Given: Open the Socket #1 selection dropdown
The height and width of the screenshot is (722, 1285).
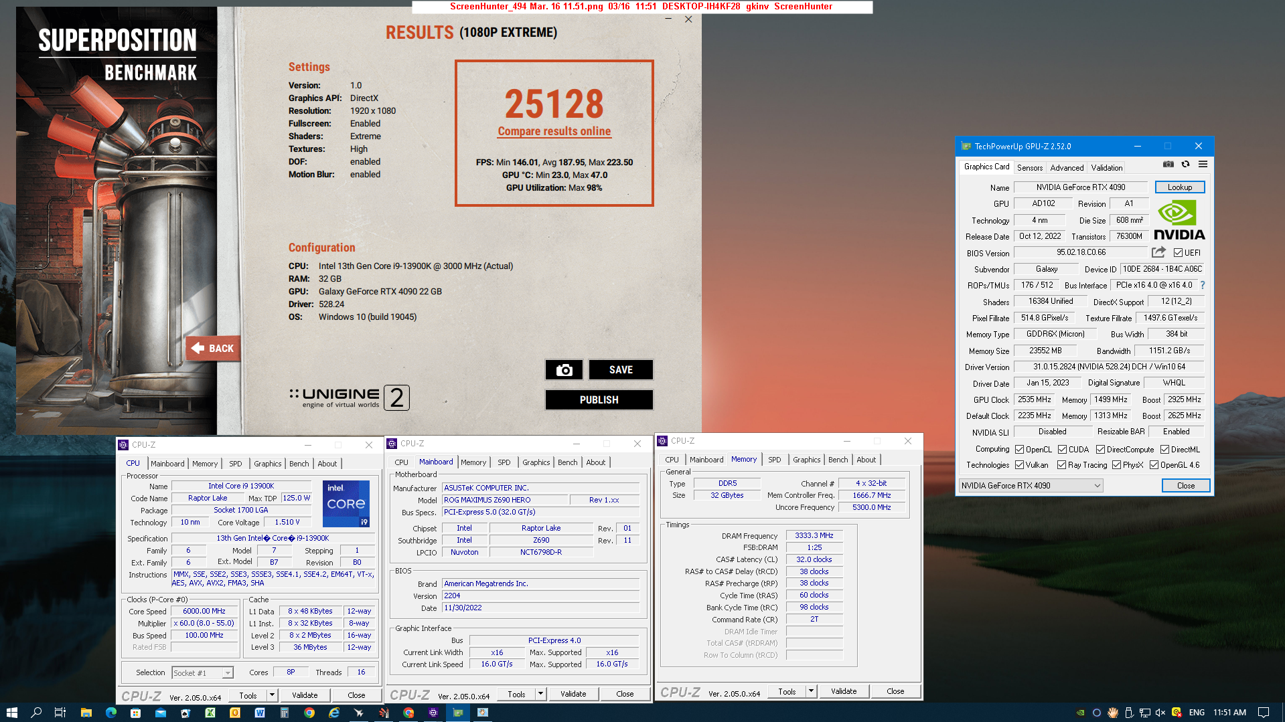Looking at the screenshot, I should tap(202, 673).
